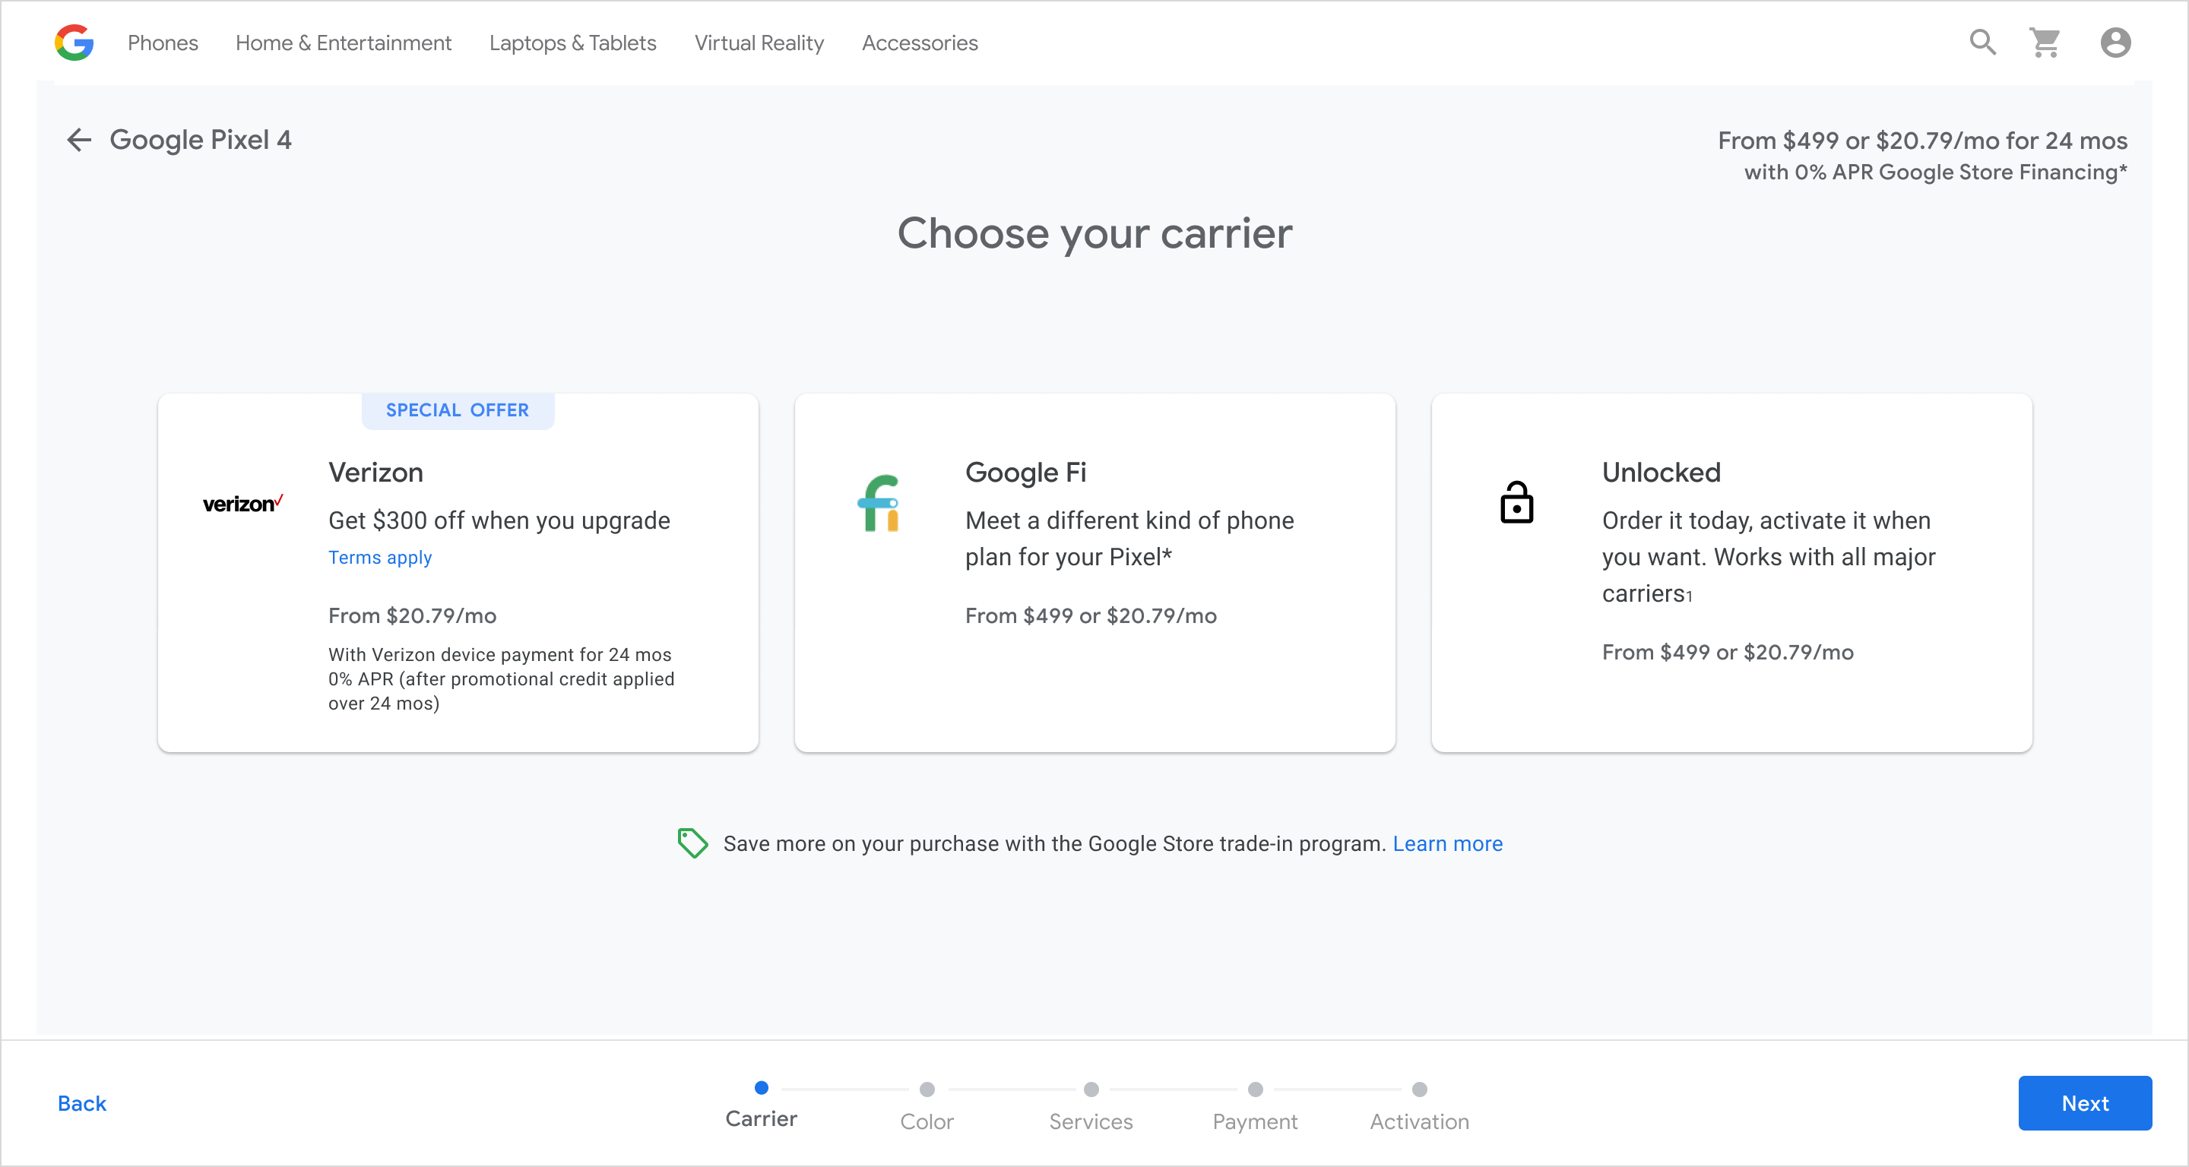Click the Google logo icon
Screen dimensions: 2189x1167
[74, 43]
